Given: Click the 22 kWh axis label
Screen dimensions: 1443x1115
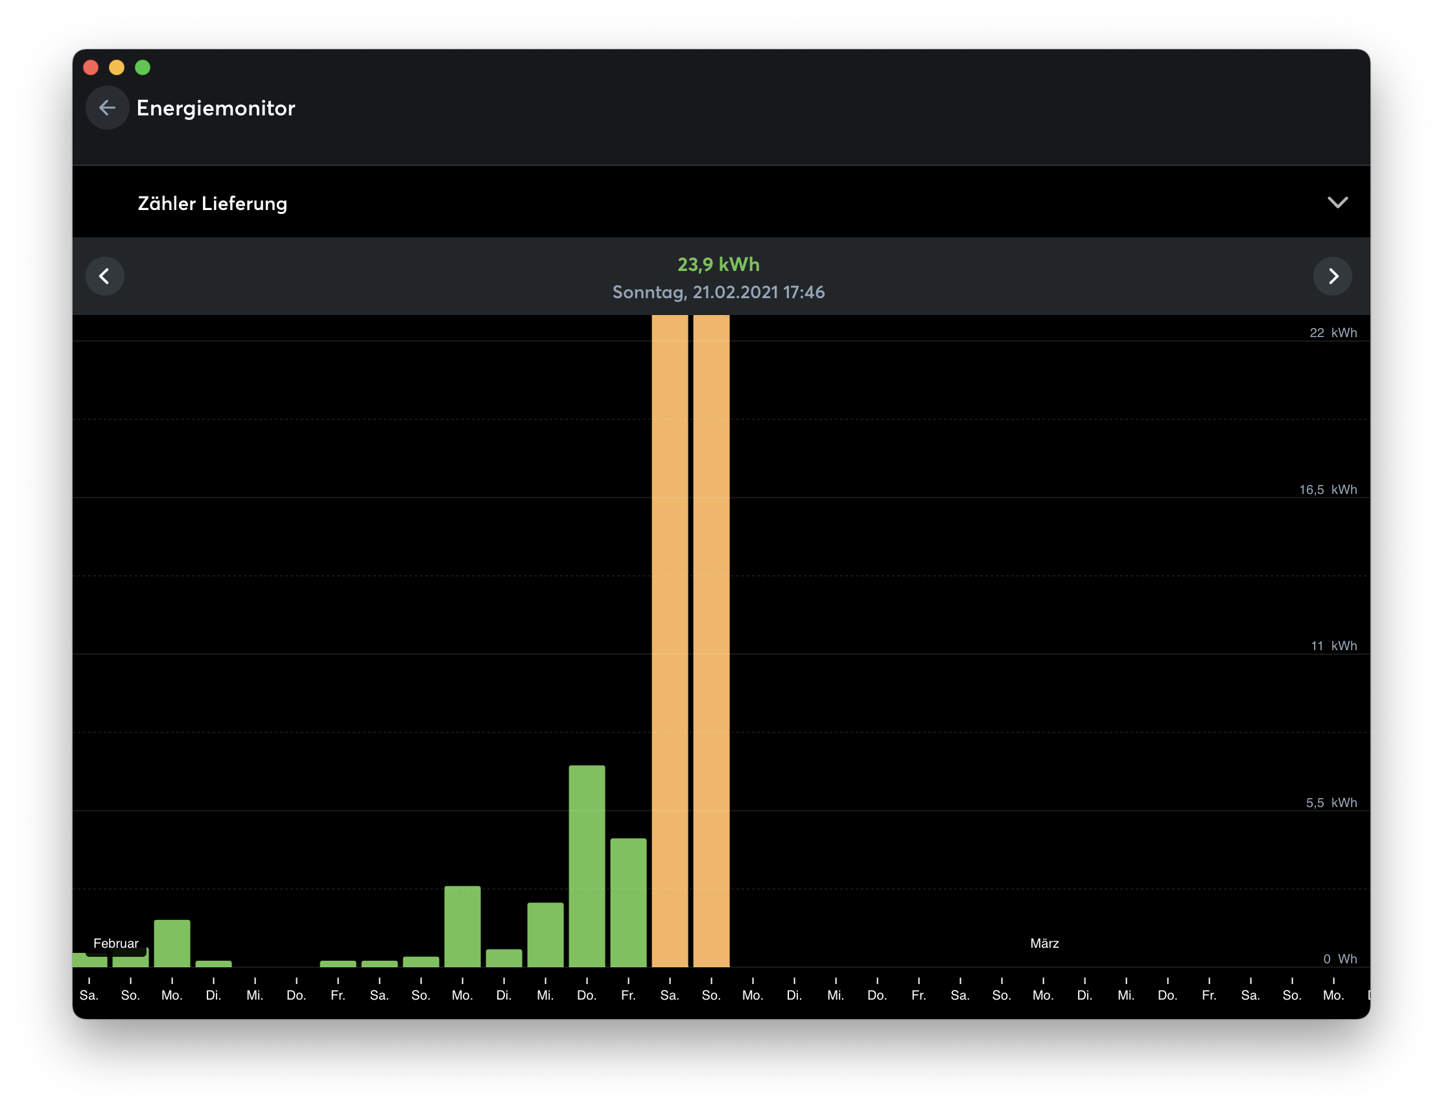Looking at the screenshot, I should [x=1333, y=333].
